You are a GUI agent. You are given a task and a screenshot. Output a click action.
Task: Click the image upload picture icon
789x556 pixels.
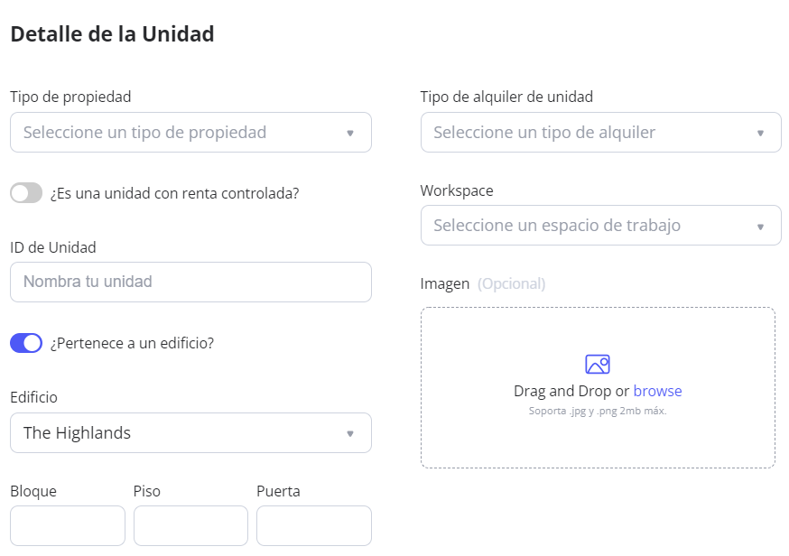[x=598, y=364]
